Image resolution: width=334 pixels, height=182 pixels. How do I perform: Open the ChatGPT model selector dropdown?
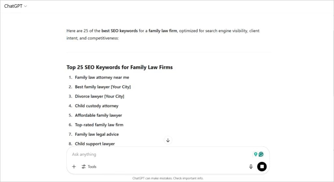pos(15,6)
